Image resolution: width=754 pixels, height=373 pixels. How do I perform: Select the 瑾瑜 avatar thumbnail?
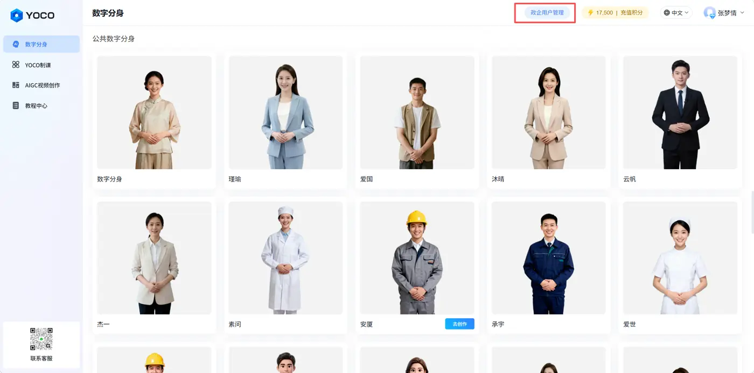pyautogui.click(x=285, y=112)
